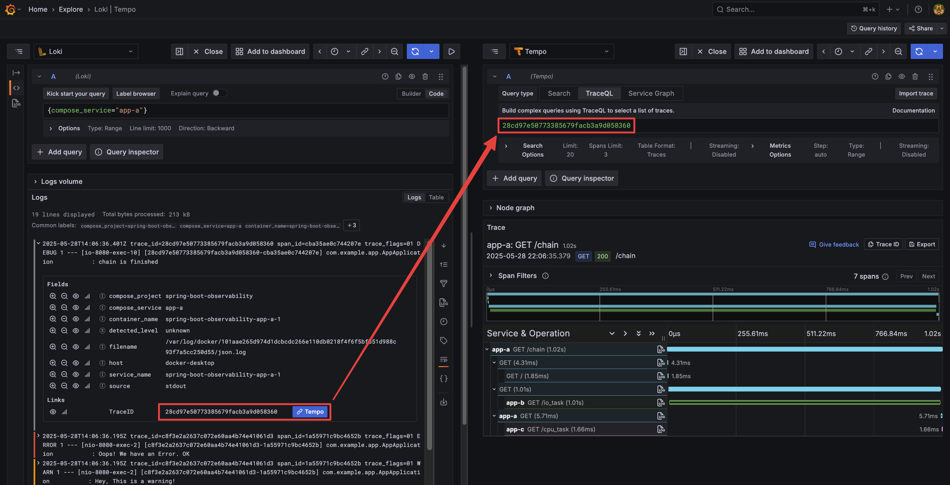Duplicate Tempo query A
950x485 pixels.
point(888,77)
